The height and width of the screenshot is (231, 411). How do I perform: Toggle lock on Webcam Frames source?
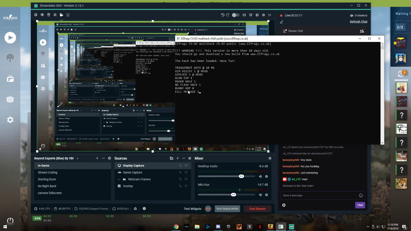click(x=180, y=179)
